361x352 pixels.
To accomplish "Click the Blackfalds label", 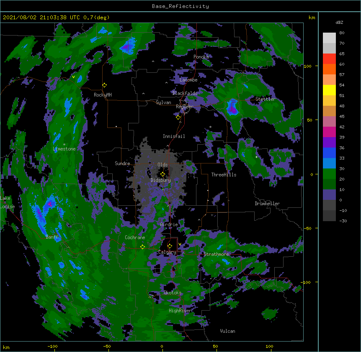I will coord(185,93).
